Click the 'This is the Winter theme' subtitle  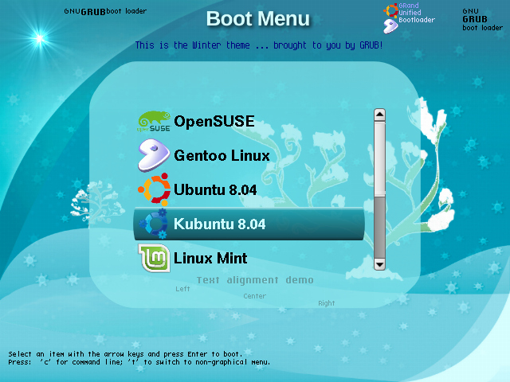point(259,45)
